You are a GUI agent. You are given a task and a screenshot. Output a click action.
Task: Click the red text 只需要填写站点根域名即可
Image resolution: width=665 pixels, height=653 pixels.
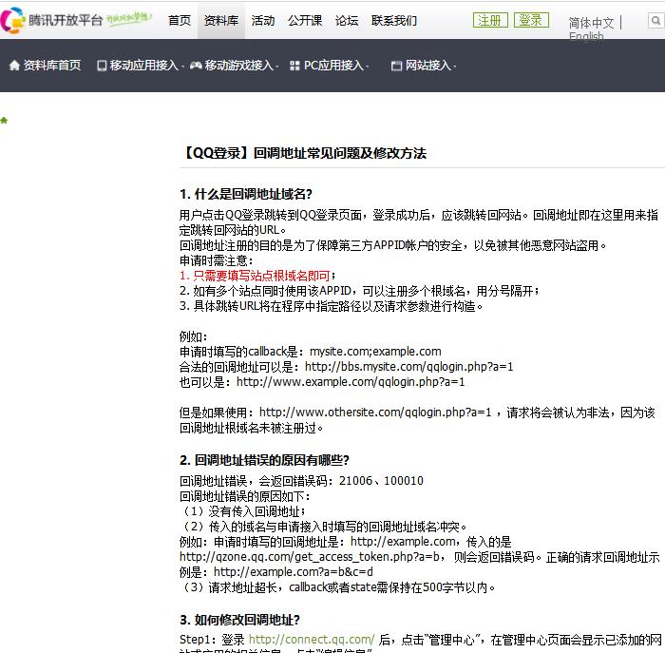coord(261,276)
